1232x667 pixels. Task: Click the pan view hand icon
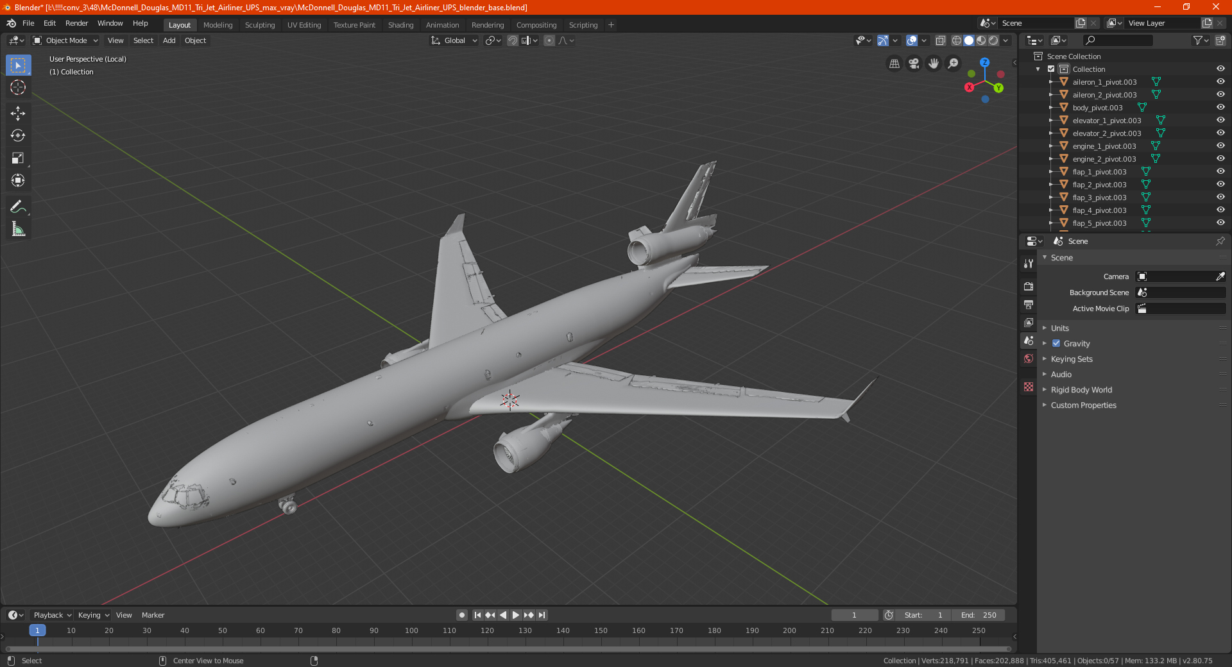pyautogui.click(x=934, y=63)
